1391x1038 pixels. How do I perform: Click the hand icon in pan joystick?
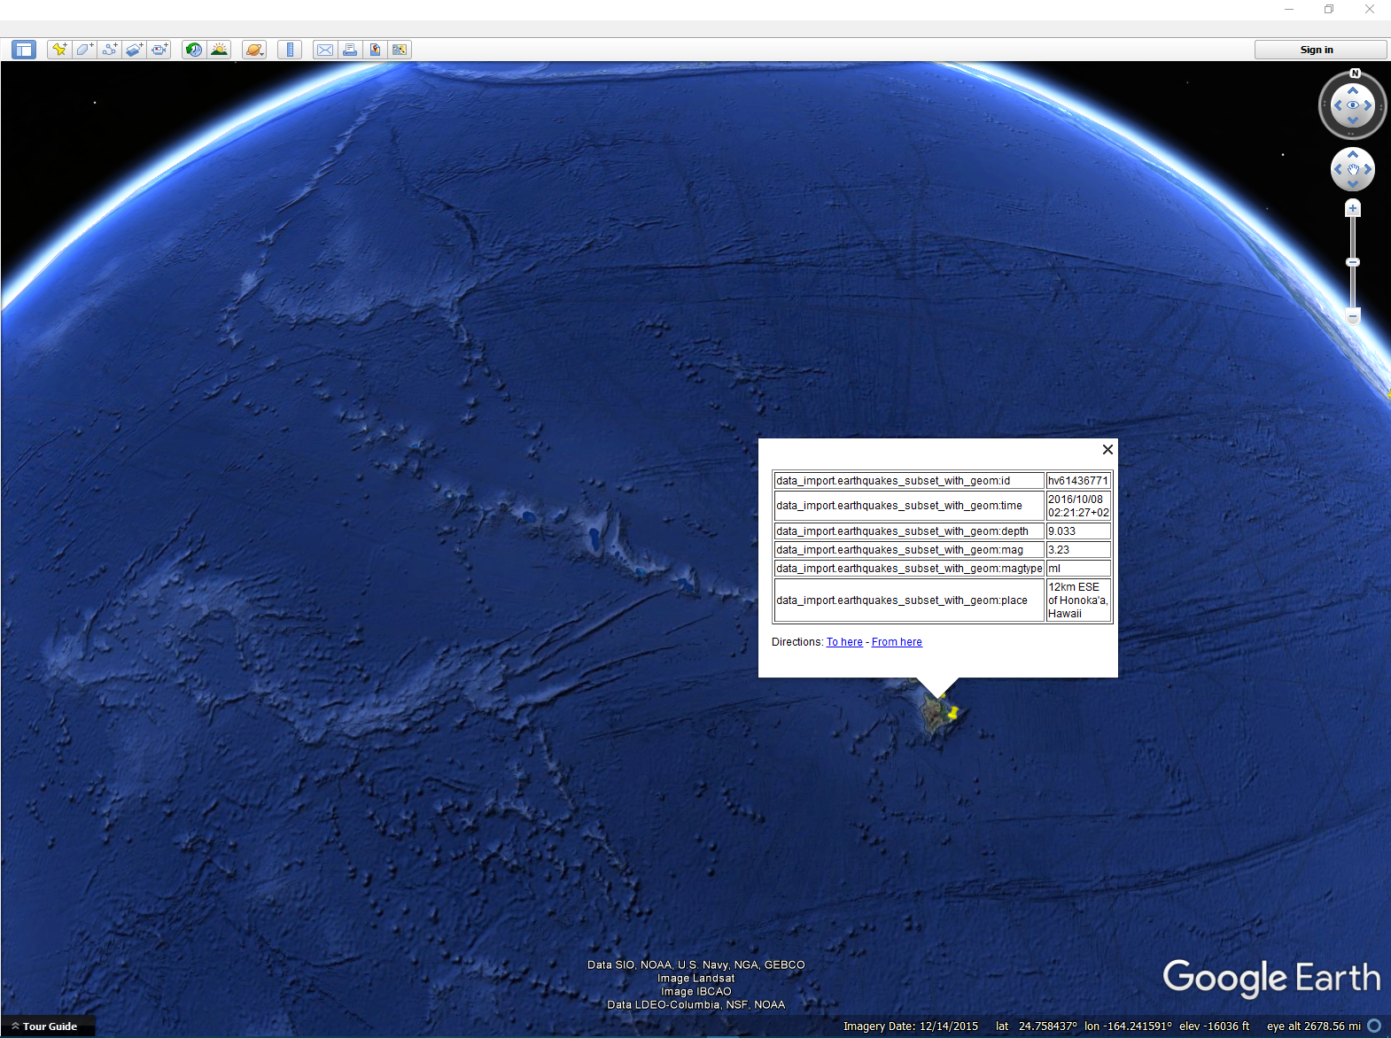pos(1353,169)
